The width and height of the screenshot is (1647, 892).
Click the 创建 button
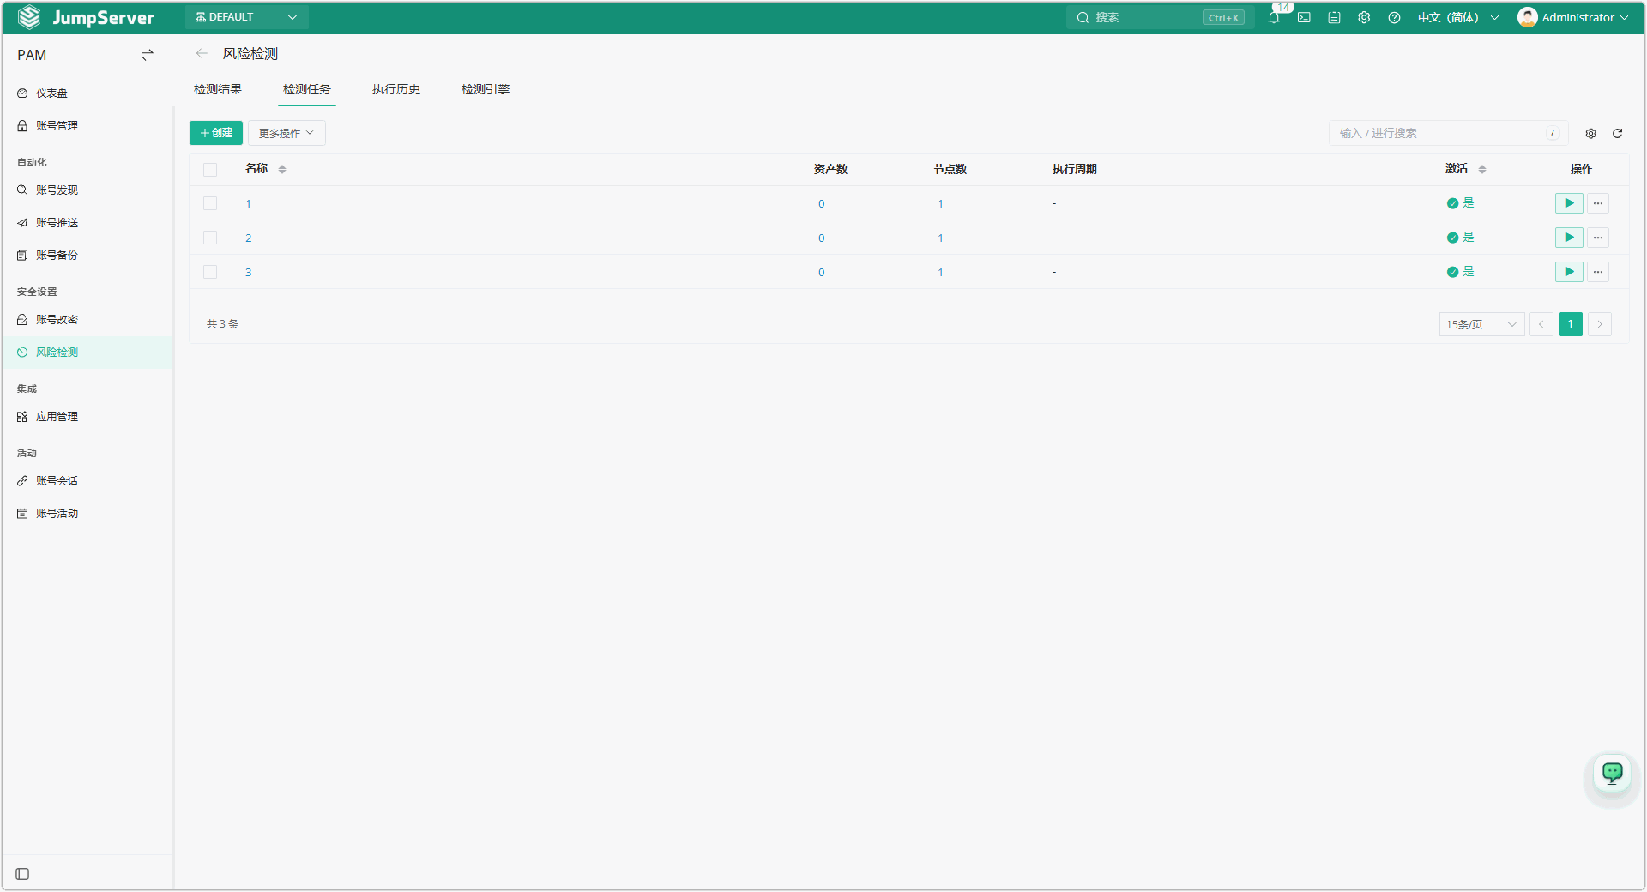click(x=216, y=133)
